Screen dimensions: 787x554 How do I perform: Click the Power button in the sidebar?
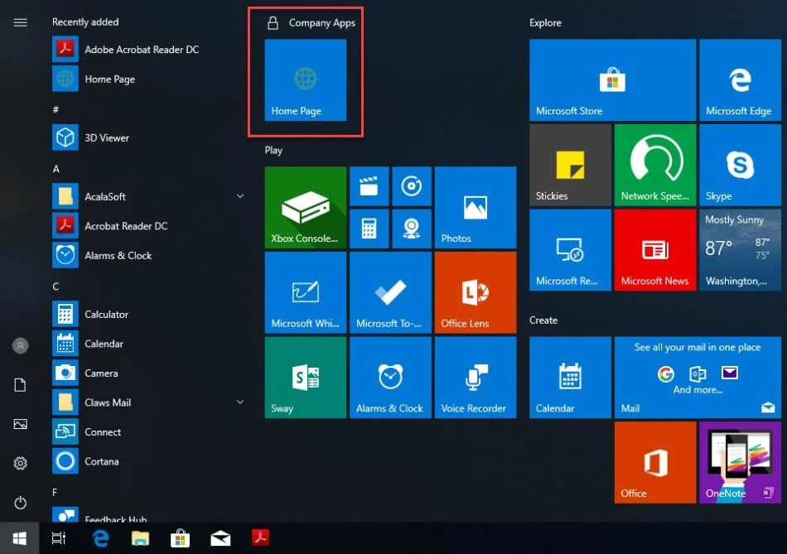pyautogui.click(x=21, y=503)
